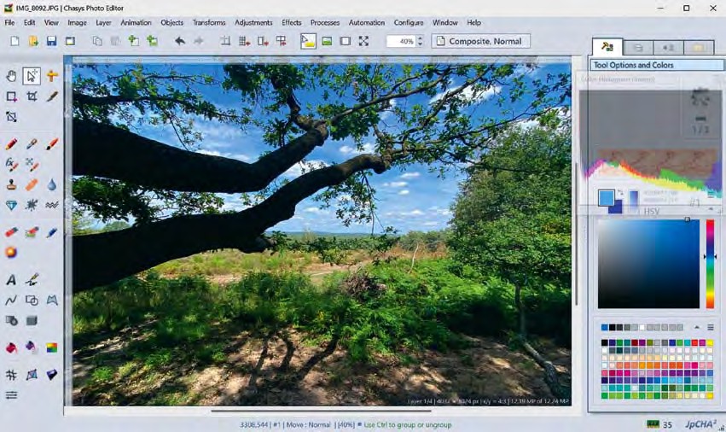Click the HSV color mode label
This screenshot has height=432, width=726.
click(x=651, y=211)
